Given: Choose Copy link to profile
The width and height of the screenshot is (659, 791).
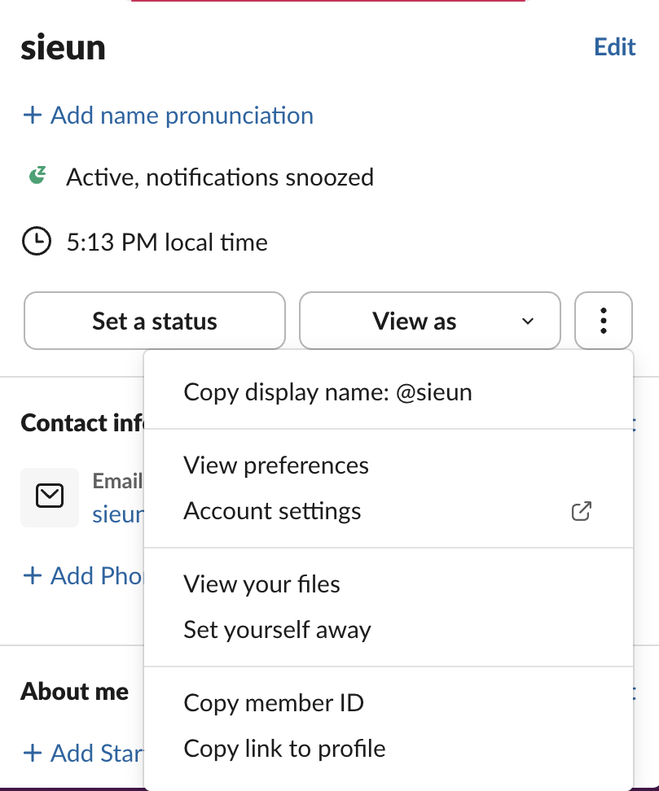Looking at the screenshot, I should (389, 749).
